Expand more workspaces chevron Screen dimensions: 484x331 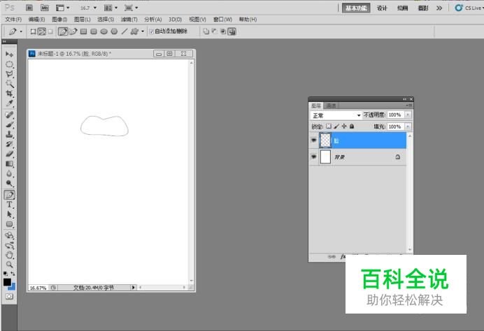coord(439,8)
